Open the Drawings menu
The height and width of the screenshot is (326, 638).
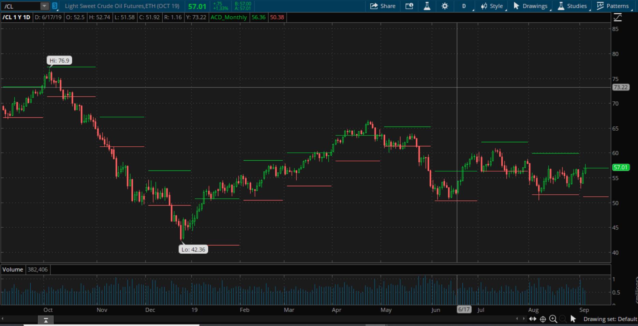(x=531, y=6)
